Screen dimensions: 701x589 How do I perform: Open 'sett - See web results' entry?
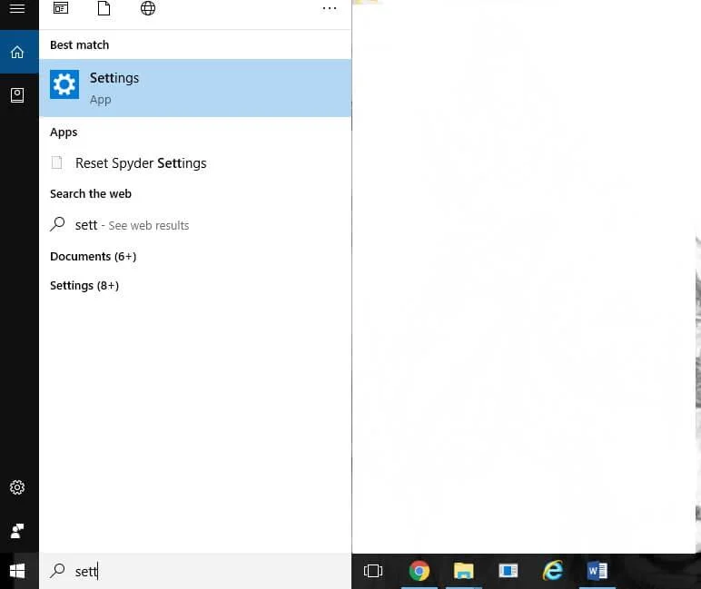[195, 225]
